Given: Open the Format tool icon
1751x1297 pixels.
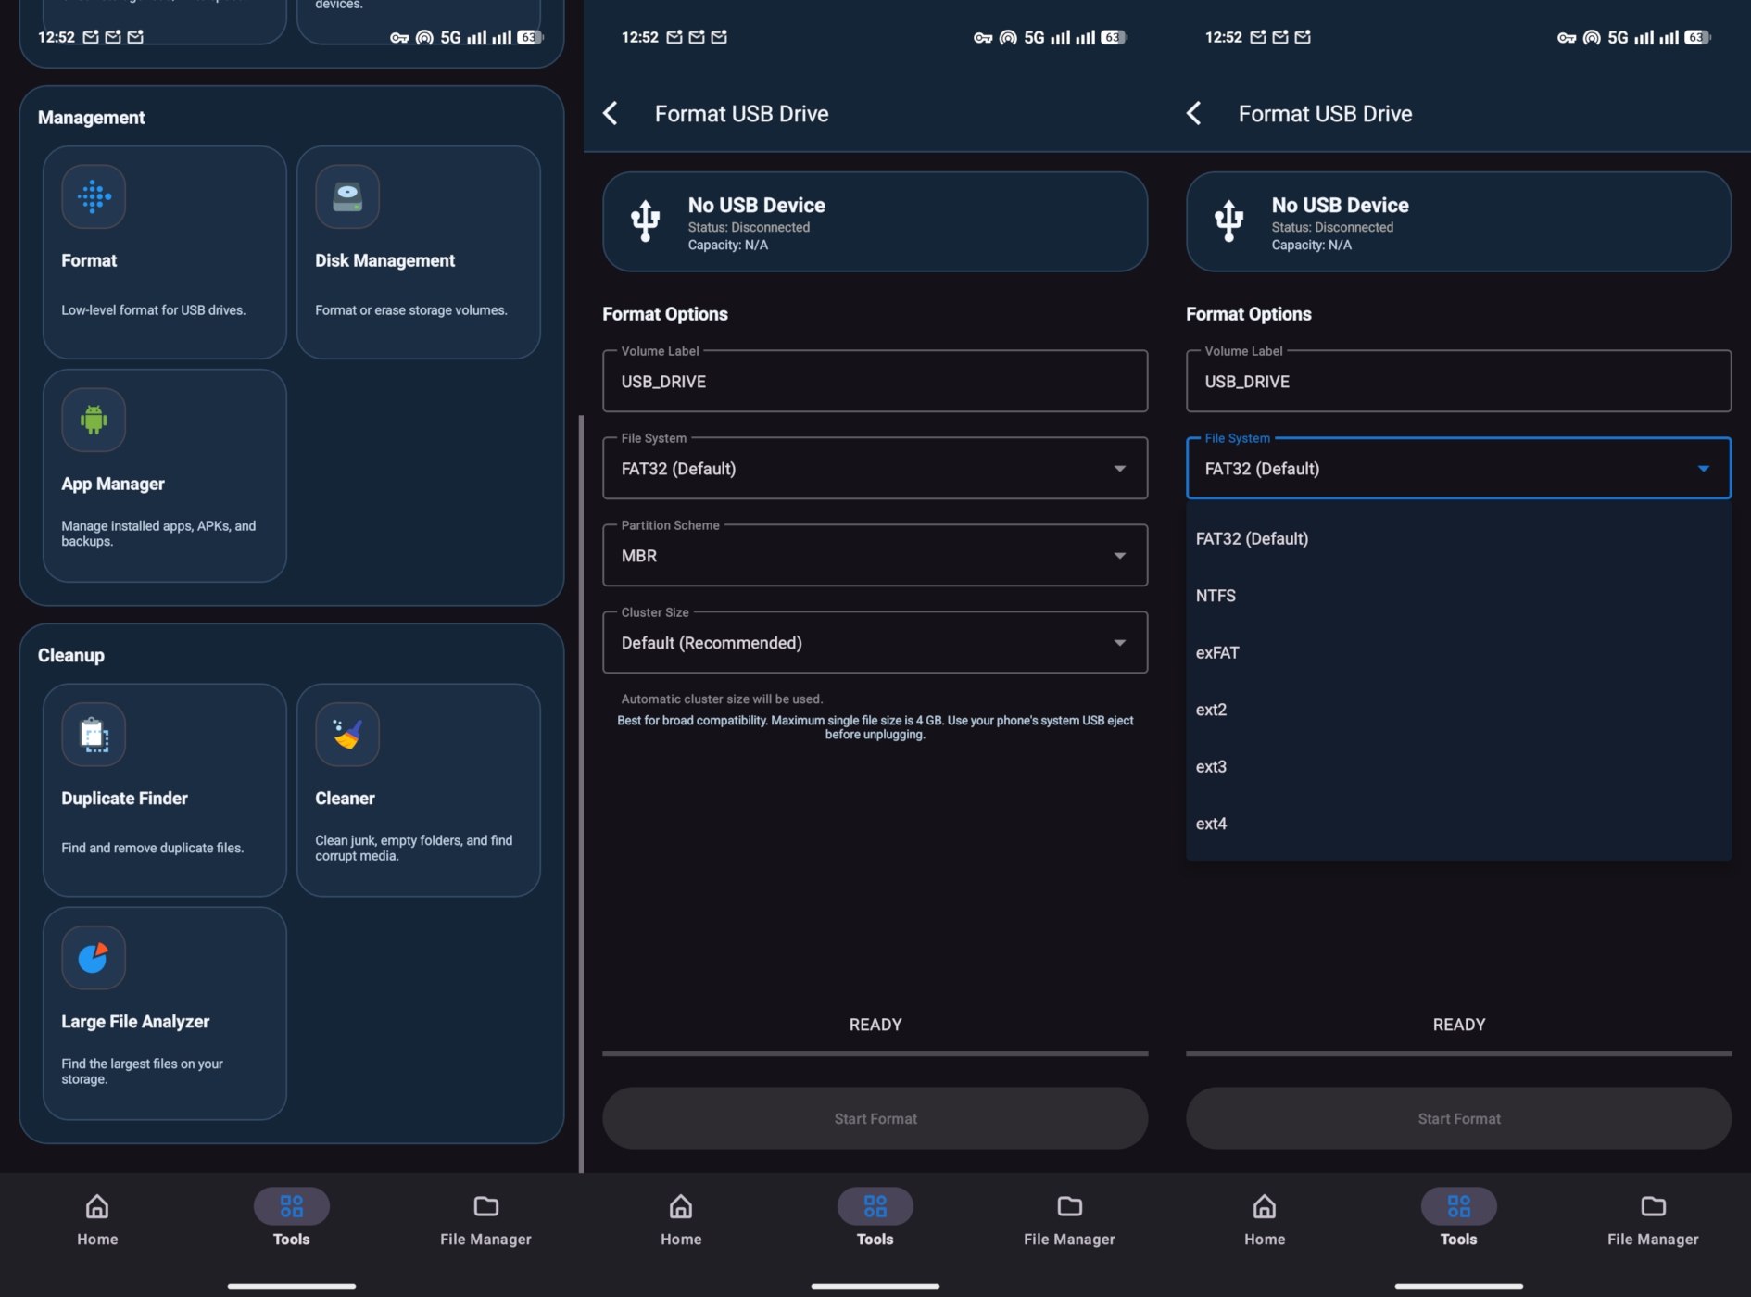Looking at the screenshot, I should point(94,196).
